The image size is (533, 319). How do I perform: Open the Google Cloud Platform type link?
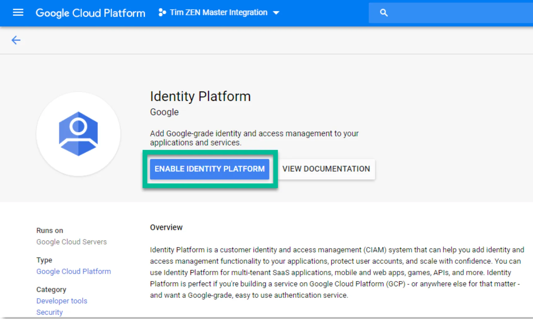click(74, 271)
